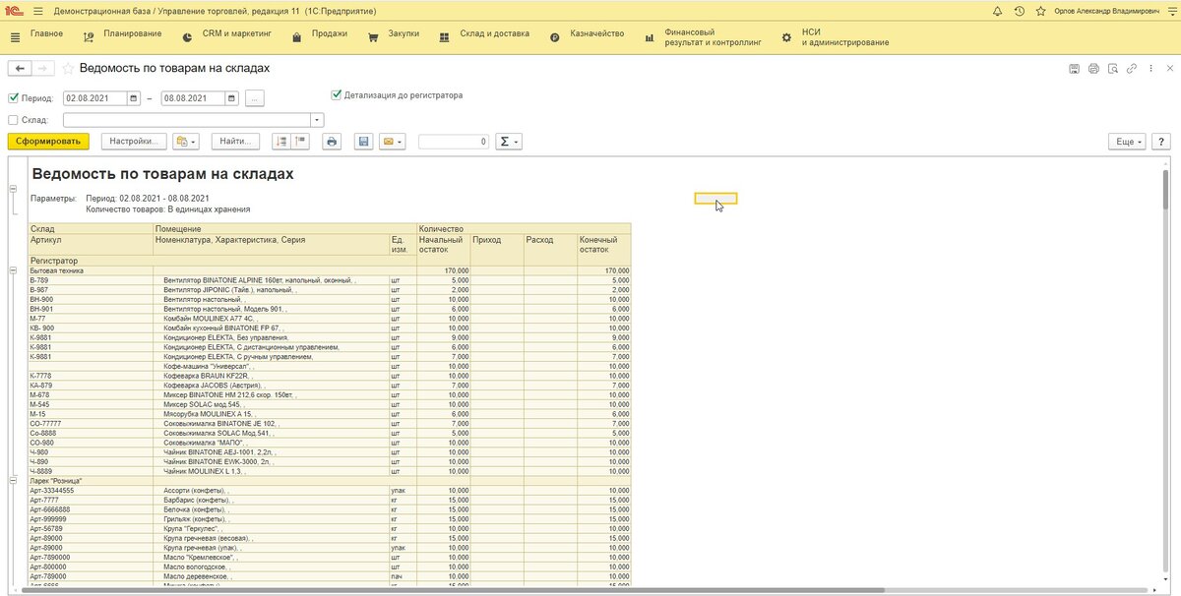The height and width of the screenshot is (596, 1181).
Task: Get link to report via chain icon
Action: pos(1133,69)
